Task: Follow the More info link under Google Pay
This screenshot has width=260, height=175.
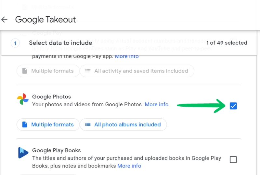Action: pos(127,56)
